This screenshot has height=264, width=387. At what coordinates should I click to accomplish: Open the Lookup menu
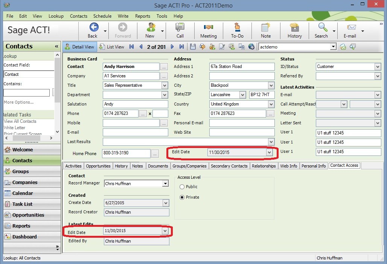click(56, 16)
